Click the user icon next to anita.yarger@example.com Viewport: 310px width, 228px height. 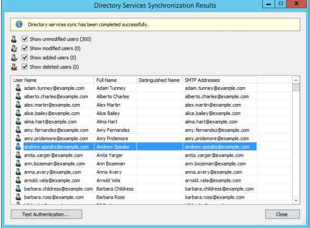18,155
